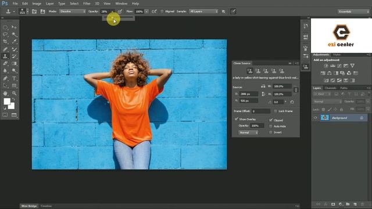Select the Magic Wand tool

point(14,35)
